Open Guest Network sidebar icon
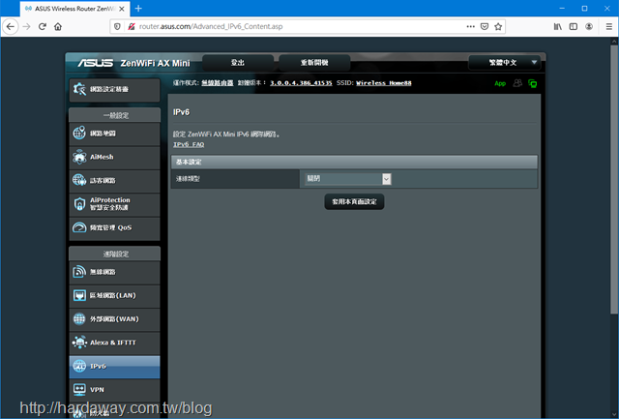 click(79, 181)
